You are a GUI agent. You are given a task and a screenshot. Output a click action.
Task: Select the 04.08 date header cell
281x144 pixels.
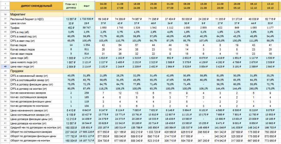pyautogui.click(x=104, y=4)
